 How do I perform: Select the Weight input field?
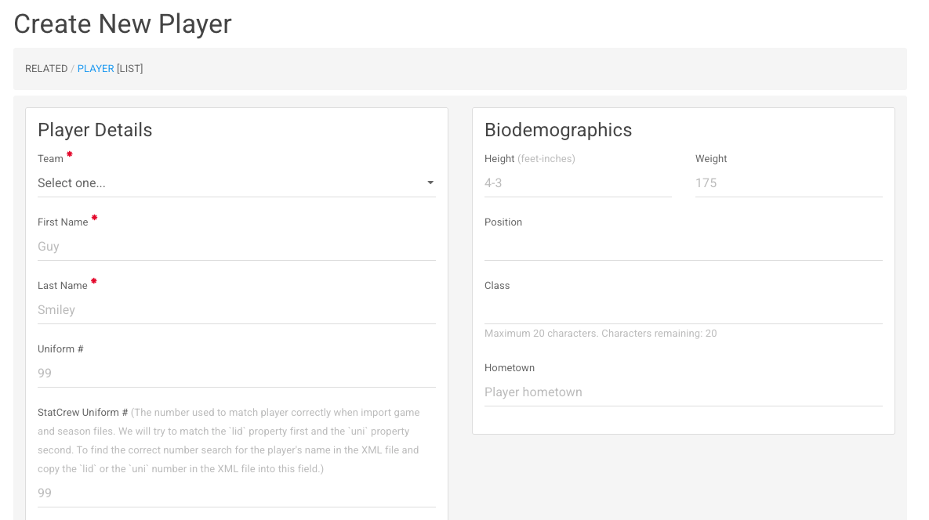click(x=789, y=182)
